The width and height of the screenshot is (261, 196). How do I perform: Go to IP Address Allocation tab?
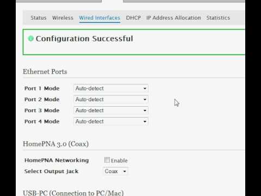pyautogui.click(x=173, y=18)
